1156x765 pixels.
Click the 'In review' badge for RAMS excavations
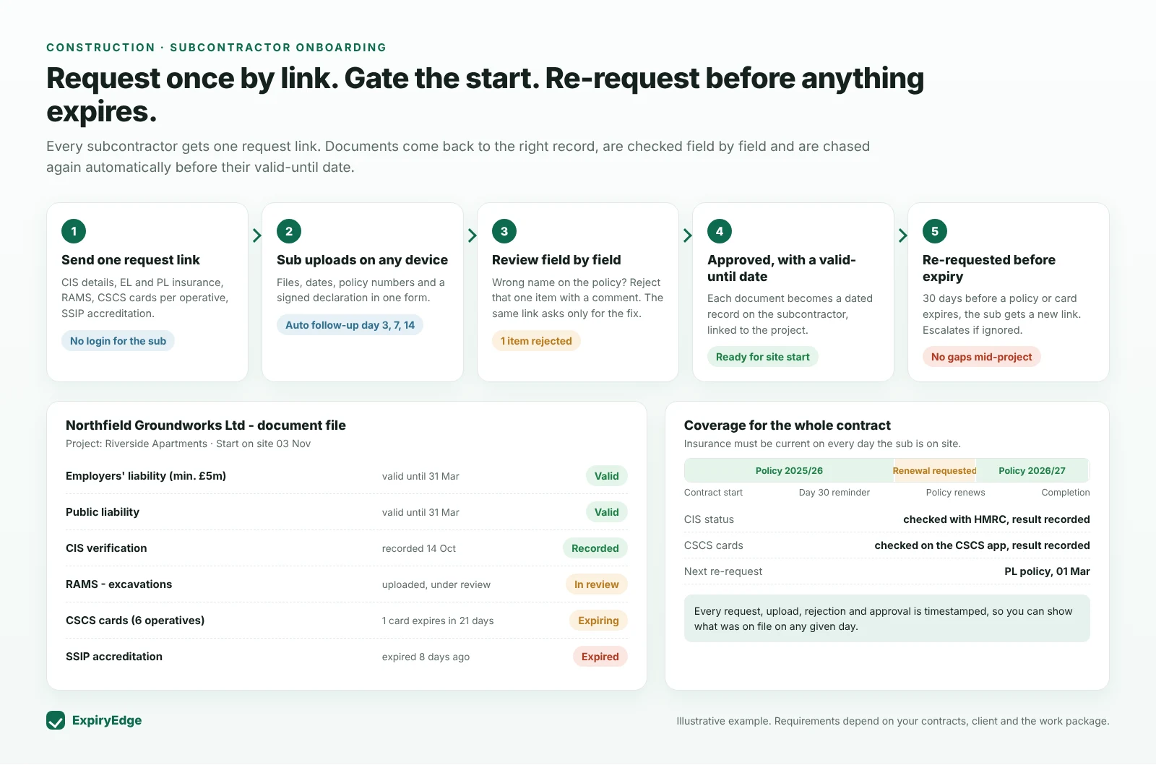(596, 584)
